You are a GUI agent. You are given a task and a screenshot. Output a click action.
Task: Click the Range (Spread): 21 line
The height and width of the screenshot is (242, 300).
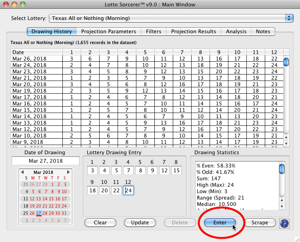click(x=220, y=198)
